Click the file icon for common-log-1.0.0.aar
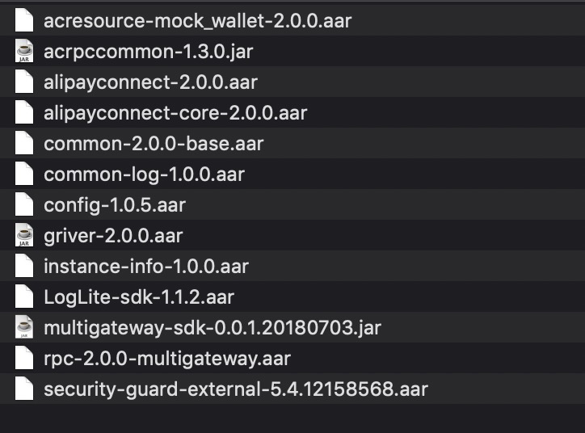The image size is (585, 433). (x=24, y=174)
